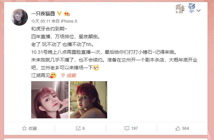Click the star 收藏 favorite icon
The height and width of the screenshot is (140, 214).
[x=24, y=128]
